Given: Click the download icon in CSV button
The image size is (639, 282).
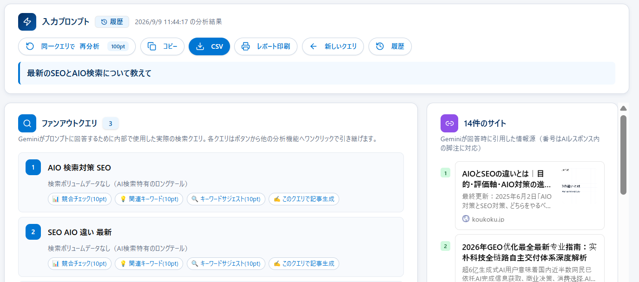Looking at the screenshot, I should point(200,46).
